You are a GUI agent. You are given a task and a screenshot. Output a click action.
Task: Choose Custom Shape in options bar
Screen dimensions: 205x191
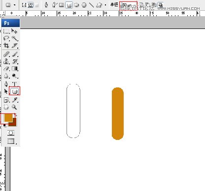(99, 5)
